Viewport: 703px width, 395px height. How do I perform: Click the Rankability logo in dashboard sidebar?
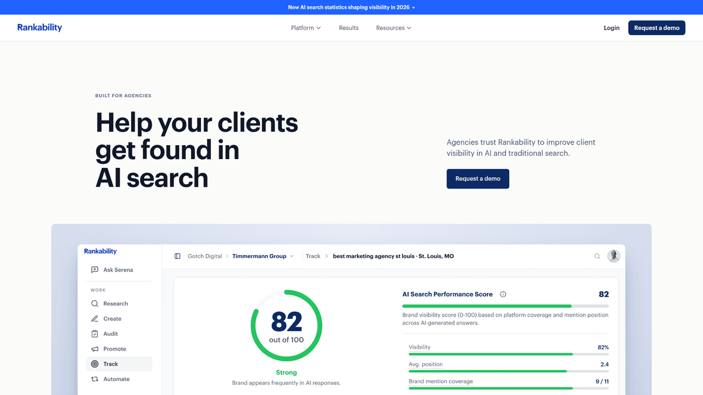[x=100, y=251]
